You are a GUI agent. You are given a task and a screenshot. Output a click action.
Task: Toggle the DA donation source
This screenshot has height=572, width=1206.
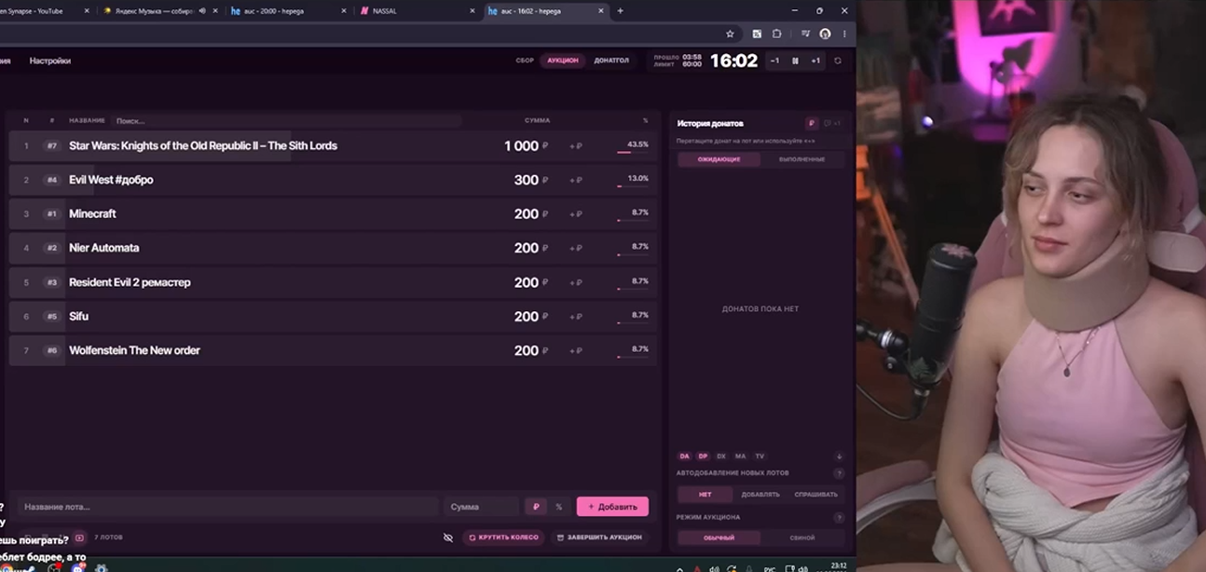684,456
